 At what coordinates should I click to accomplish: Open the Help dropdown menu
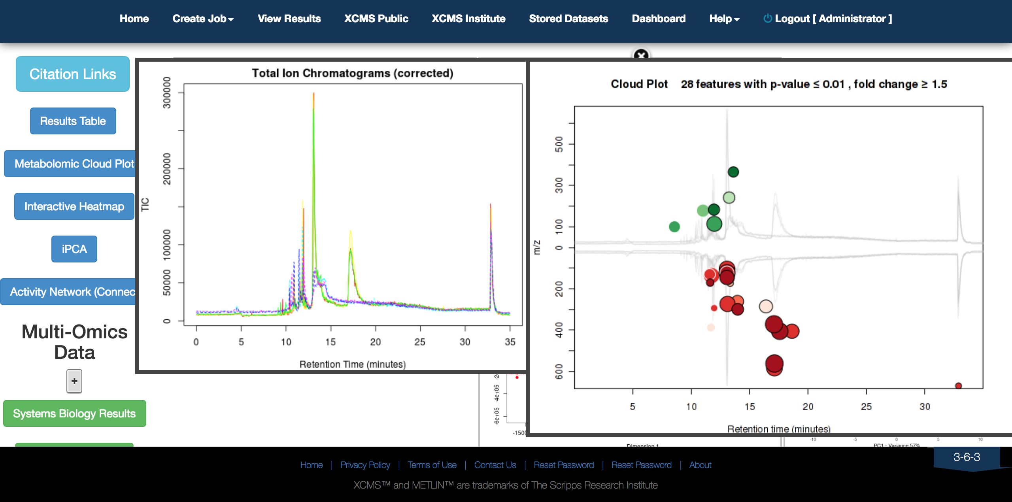pyautogui.click(x=724, y=19)
